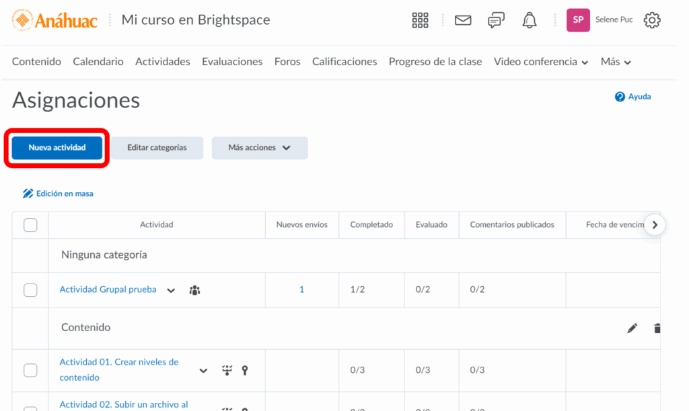
Task: Click the trash icon in Contenido row
Action: pyautogui.click(x=657, y=328)
